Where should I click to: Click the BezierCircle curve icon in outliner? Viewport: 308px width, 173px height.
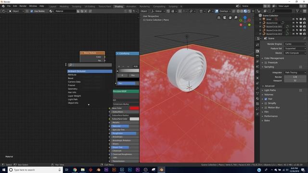tap(264, 23)
